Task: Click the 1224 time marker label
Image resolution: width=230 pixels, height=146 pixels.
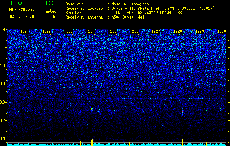Action: tap(91, 31)
